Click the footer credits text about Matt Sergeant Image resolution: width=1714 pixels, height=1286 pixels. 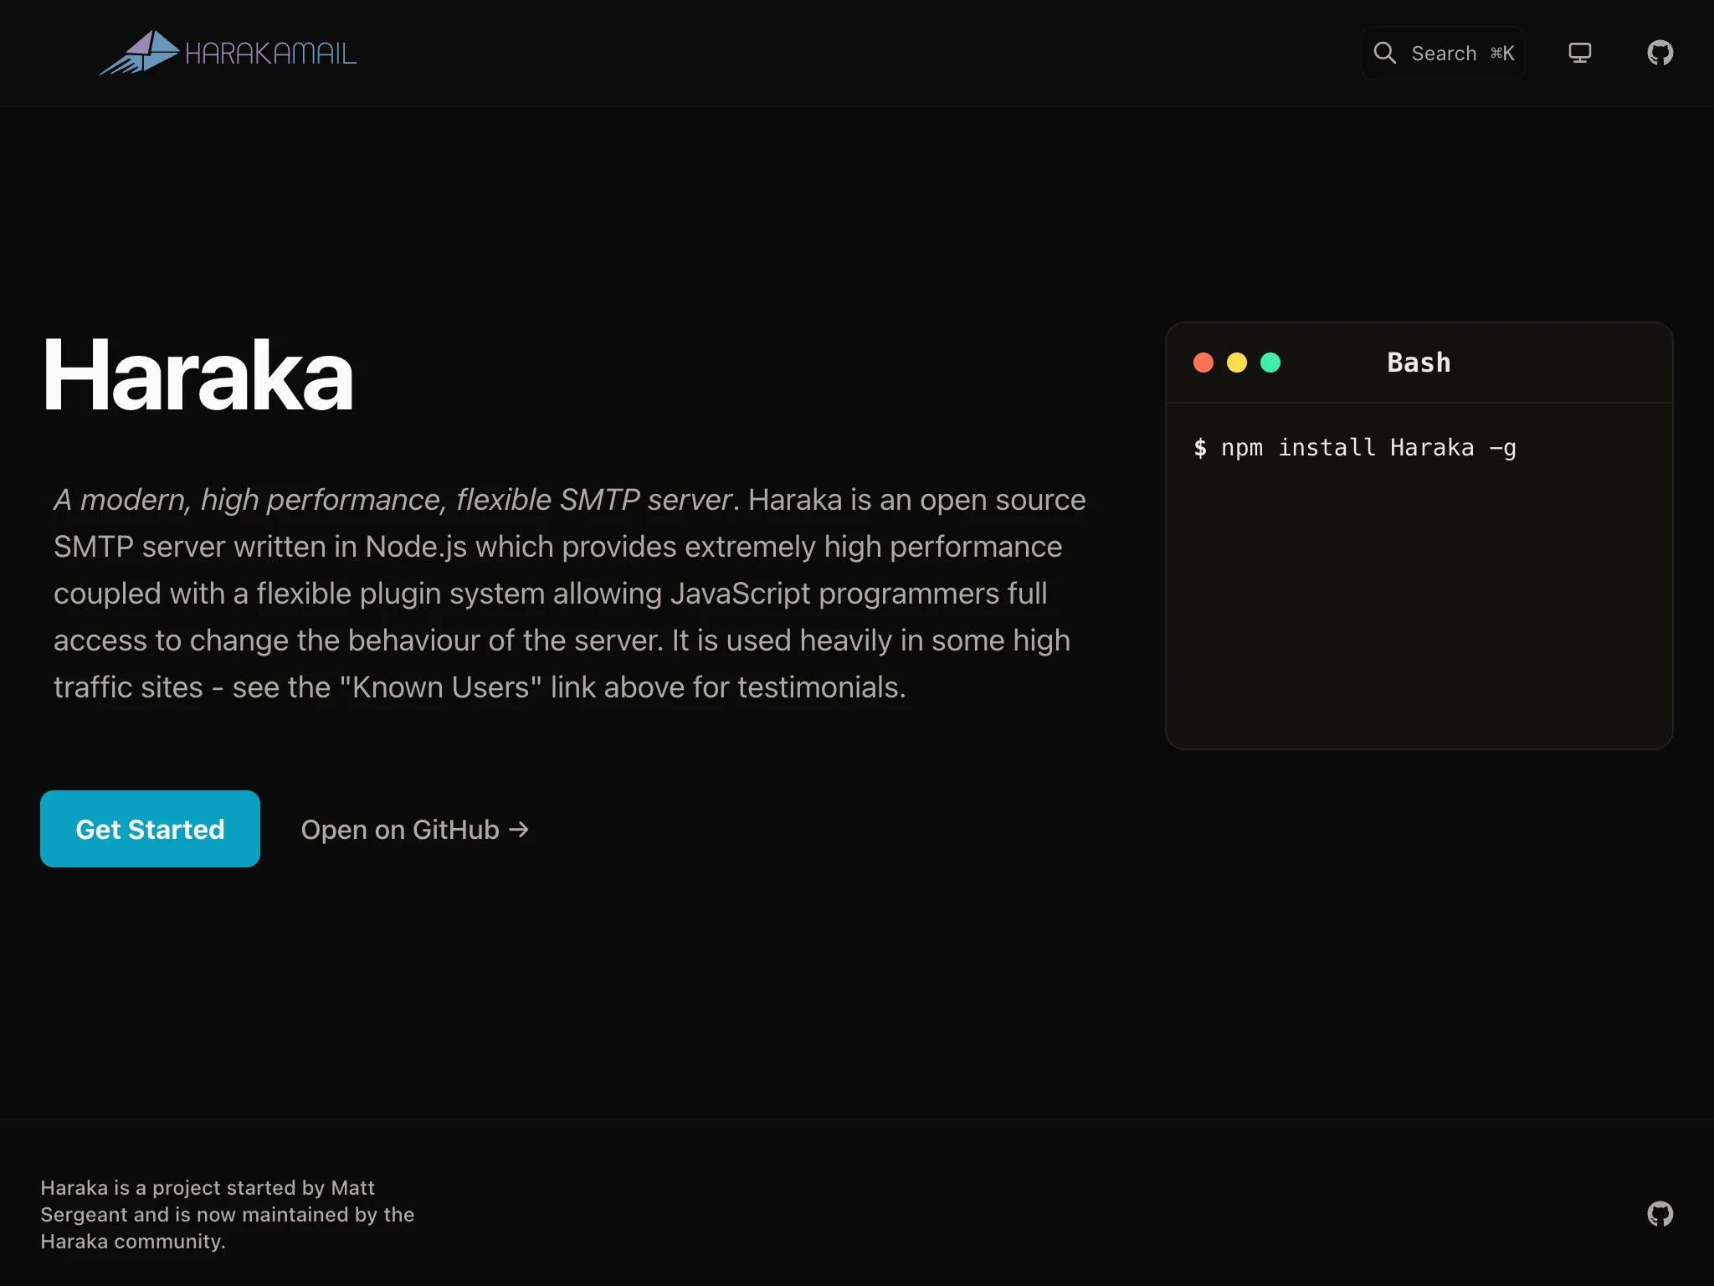point(227,1215)
